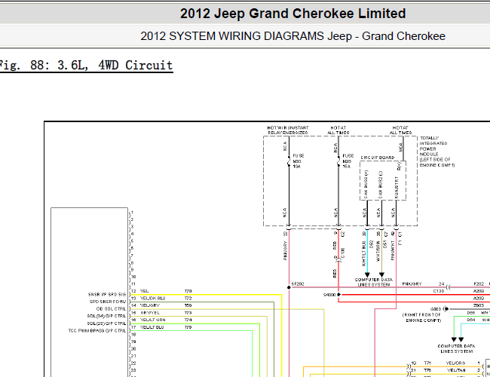Click the 2012 Jeep Grand Cherokee Limited title
This screenshot has width=490, height=377.
tap(292, 14)
